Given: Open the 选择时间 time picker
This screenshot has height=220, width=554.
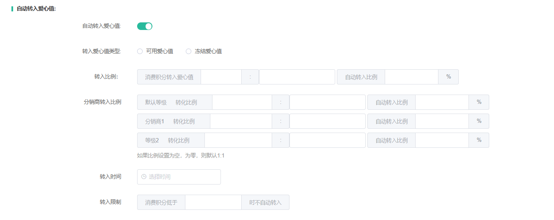Looking at the screenshot, I should [x=183, y=177].
